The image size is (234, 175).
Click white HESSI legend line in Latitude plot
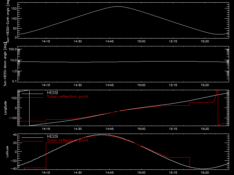32,137
